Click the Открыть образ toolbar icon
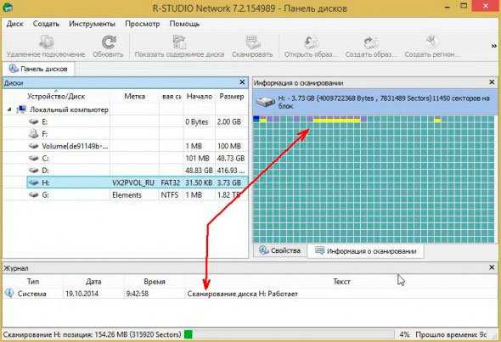 [311, 42]
